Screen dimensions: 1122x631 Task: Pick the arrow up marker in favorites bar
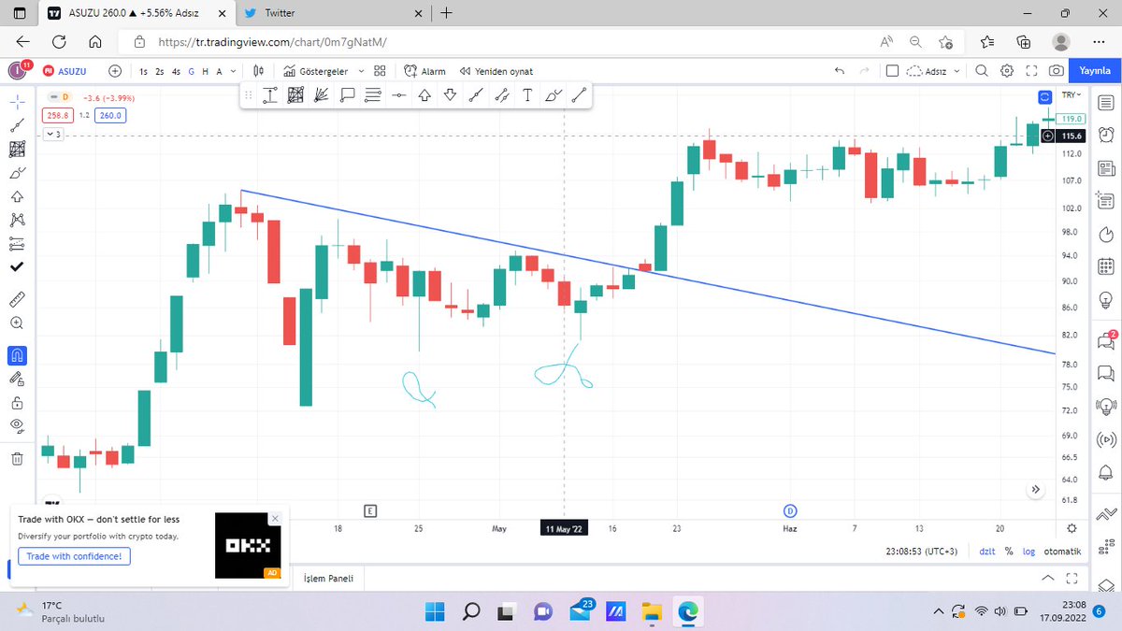click(424, 94)
